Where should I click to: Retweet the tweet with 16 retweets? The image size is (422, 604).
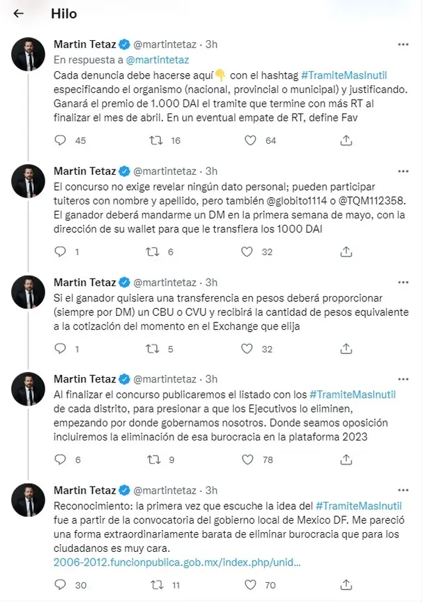point(156,140)
